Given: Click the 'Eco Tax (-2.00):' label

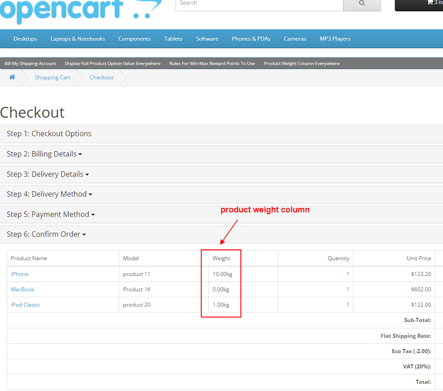Looking at the screenshot, I should (x=411, y=351).
